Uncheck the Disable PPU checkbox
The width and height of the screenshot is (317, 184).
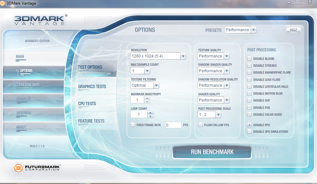click(249, 125)
